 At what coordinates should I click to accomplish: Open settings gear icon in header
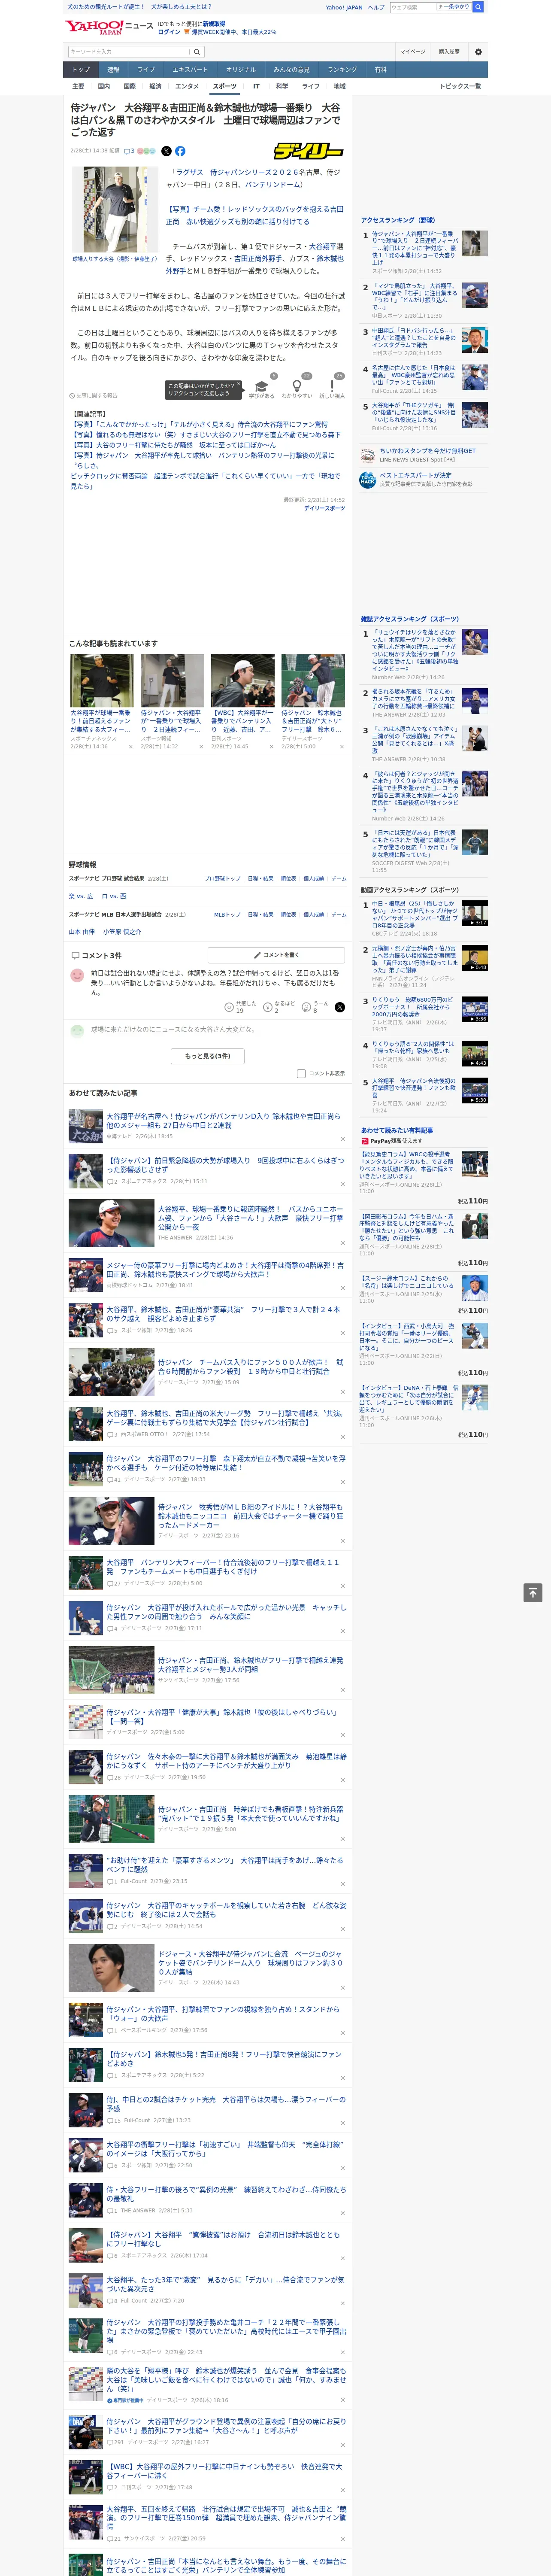[478, 52]
